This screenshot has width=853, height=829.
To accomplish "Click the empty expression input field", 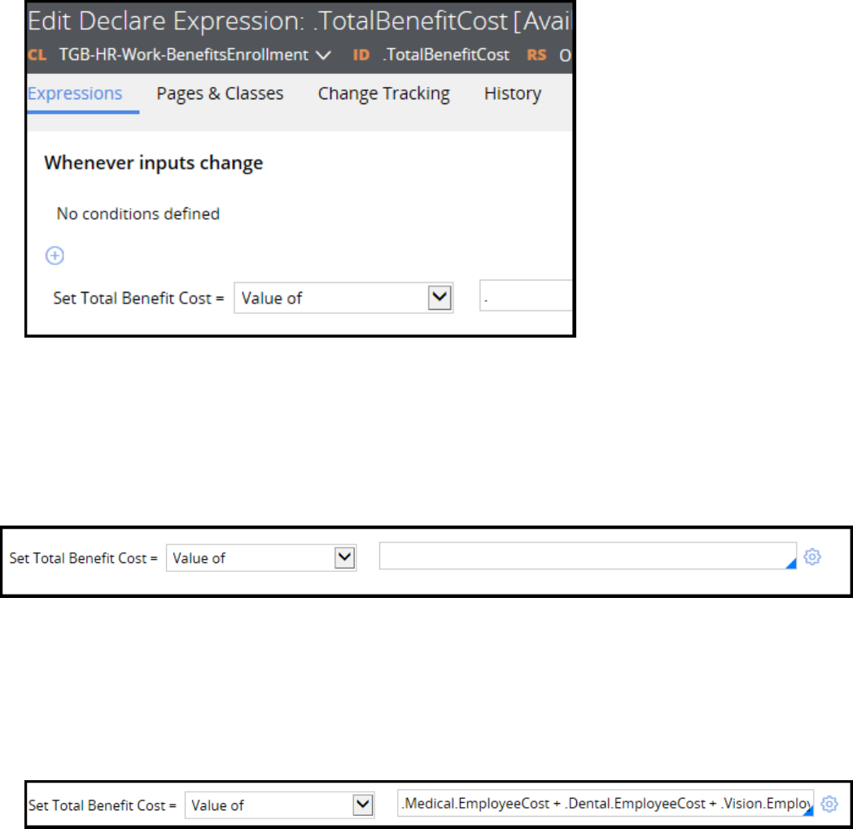I will [x=588, y=556].
